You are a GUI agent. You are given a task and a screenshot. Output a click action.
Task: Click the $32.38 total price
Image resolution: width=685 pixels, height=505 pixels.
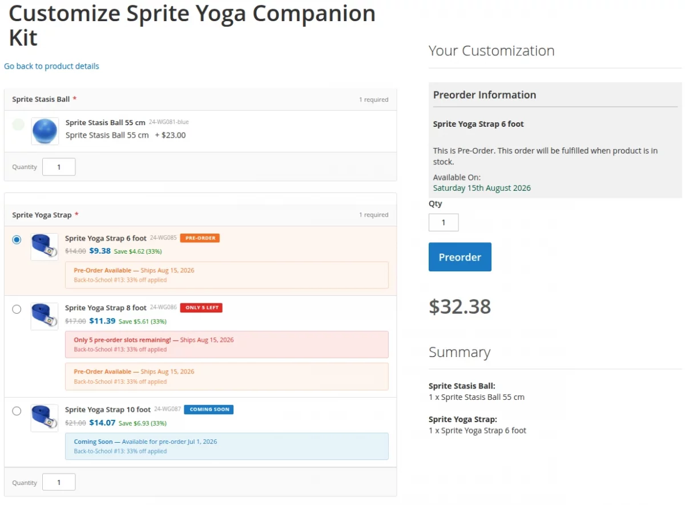point(460,307)
